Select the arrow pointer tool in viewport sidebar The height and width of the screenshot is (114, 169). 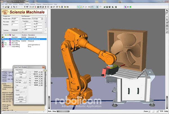point(167,10)
